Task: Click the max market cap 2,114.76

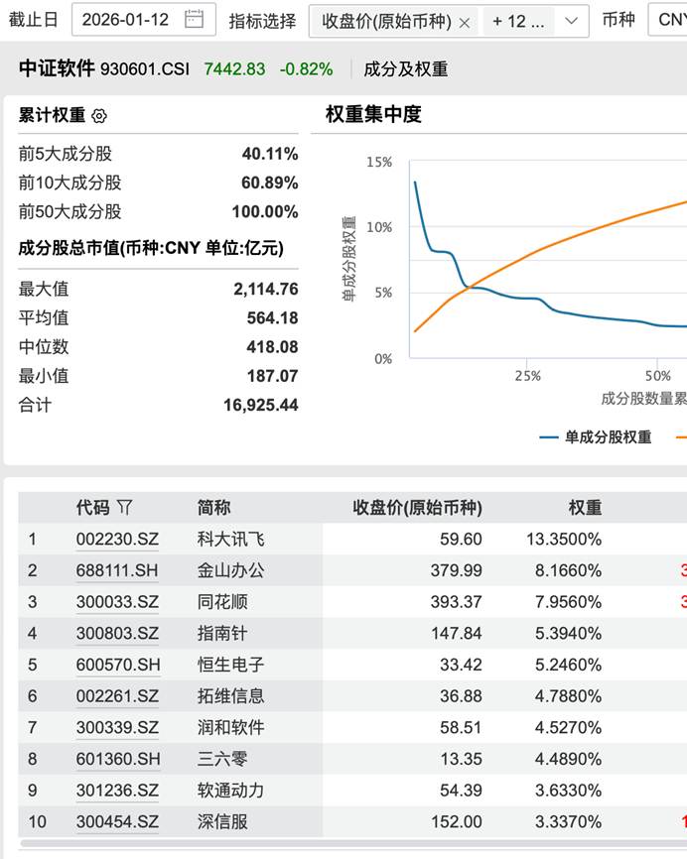Action: [266, 289]
